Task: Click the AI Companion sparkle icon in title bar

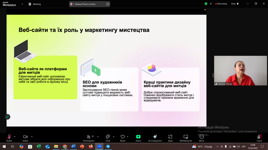Action: 211,4
